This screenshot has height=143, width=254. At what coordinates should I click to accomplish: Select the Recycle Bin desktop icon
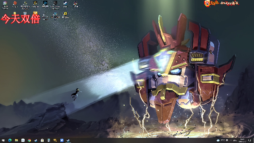tap(25, 14)
